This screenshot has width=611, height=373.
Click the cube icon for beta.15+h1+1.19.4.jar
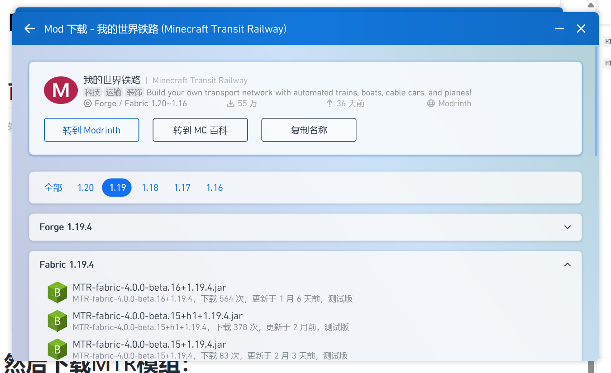pos(57,321)
